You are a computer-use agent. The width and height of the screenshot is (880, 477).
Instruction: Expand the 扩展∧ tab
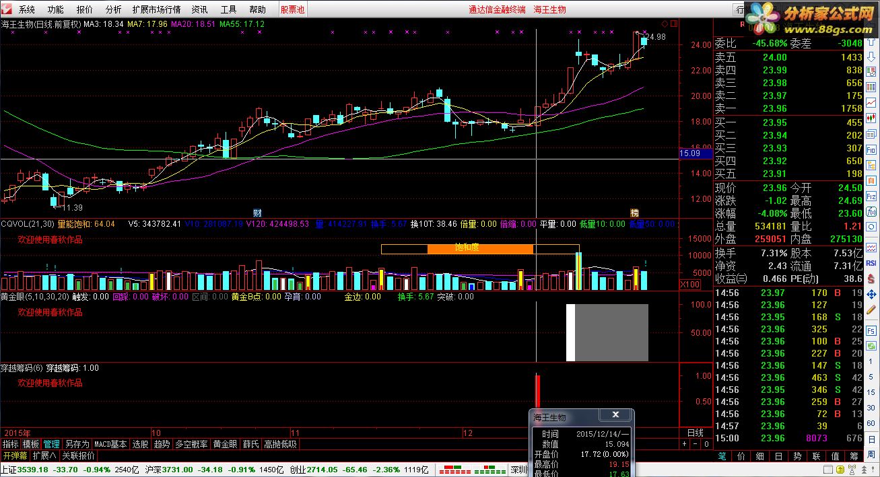tap(44, 455)
